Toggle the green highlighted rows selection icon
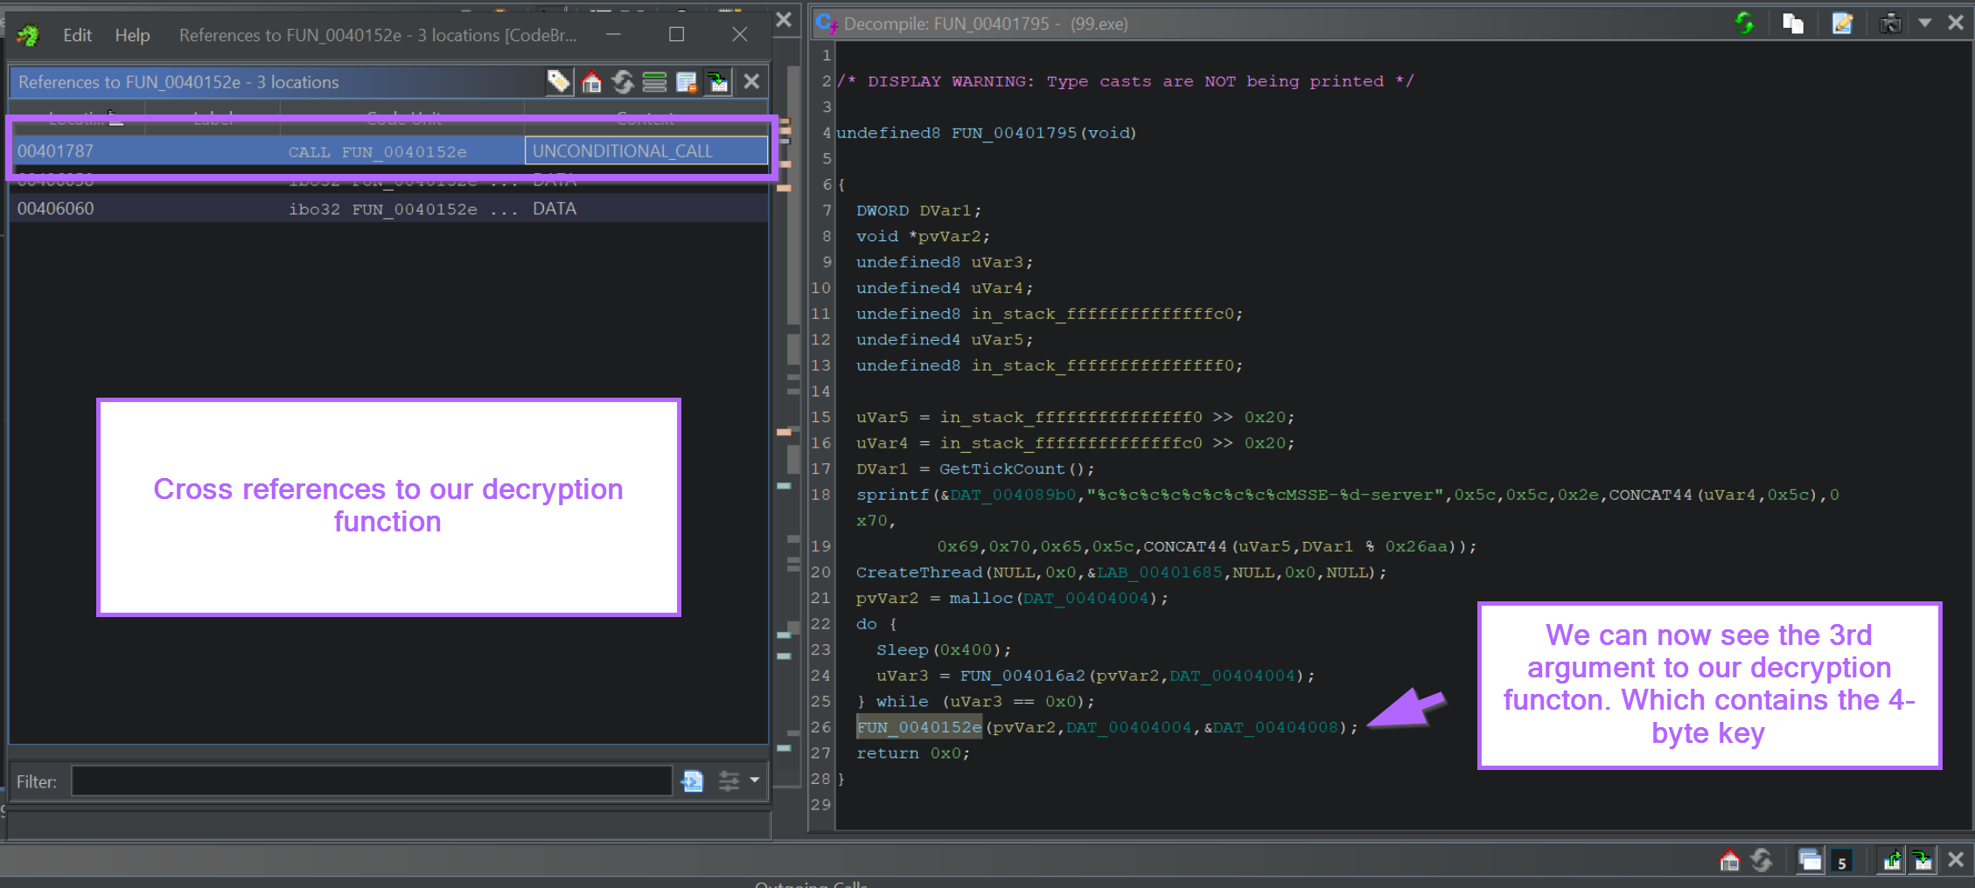Viewport: 1975px width, 888px height. click(x=654, y=82)
